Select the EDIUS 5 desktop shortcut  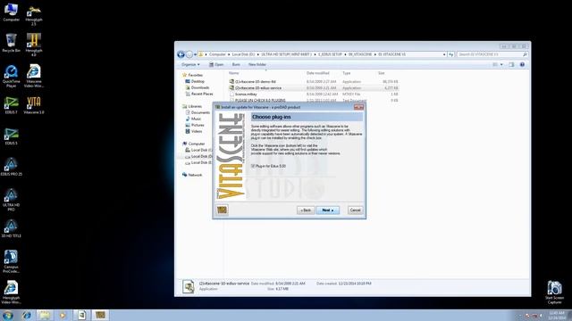tap(11, 136)
